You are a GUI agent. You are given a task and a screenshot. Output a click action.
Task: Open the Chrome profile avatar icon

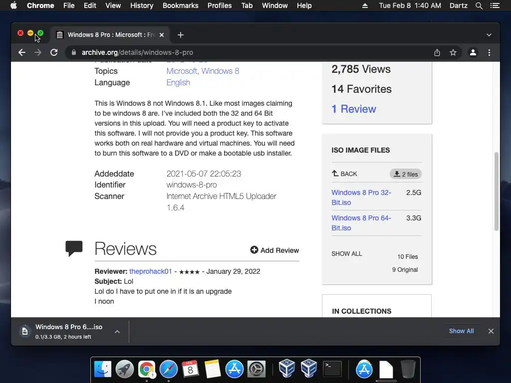[x=473, y=52]
